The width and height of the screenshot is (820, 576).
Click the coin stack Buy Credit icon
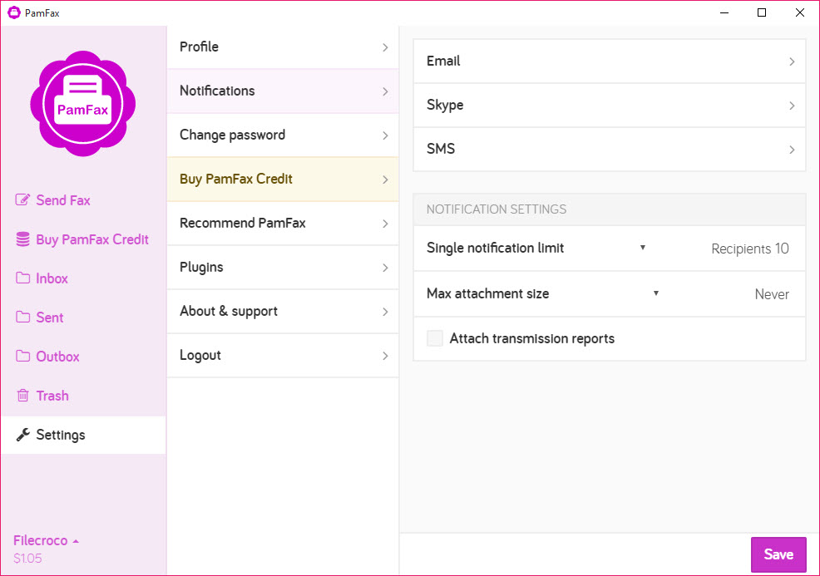pos(23,239)
